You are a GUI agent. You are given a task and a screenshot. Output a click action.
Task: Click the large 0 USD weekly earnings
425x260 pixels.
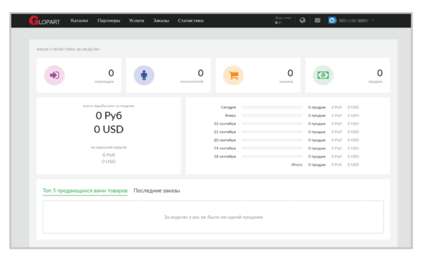click(108, 130)
